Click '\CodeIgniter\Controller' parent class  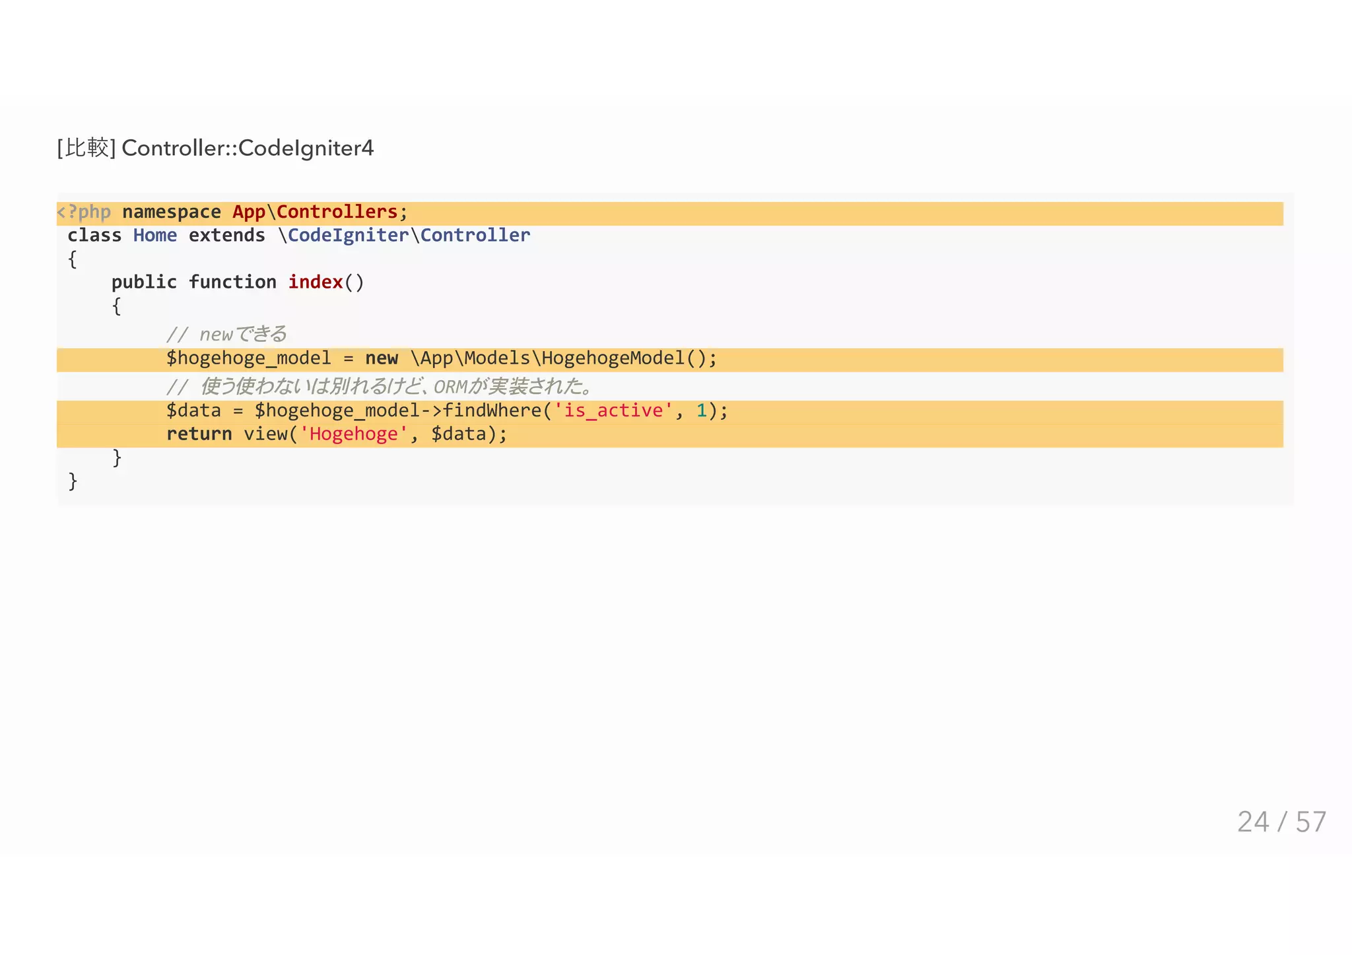(404, 236)
